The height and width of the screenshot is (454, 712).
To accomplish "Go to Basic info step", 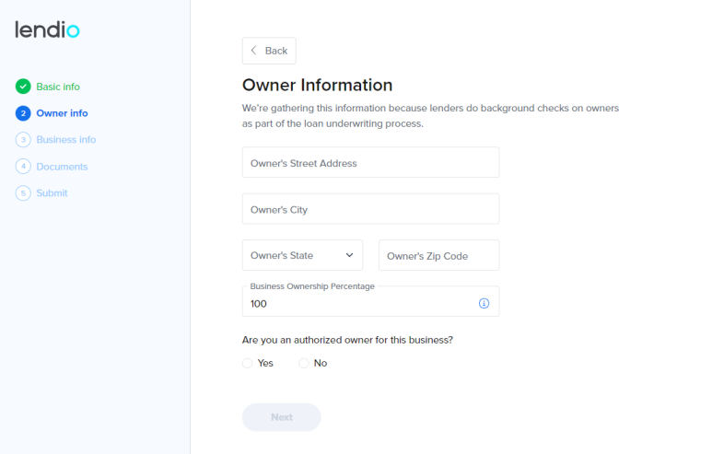I will coord(58,87).
